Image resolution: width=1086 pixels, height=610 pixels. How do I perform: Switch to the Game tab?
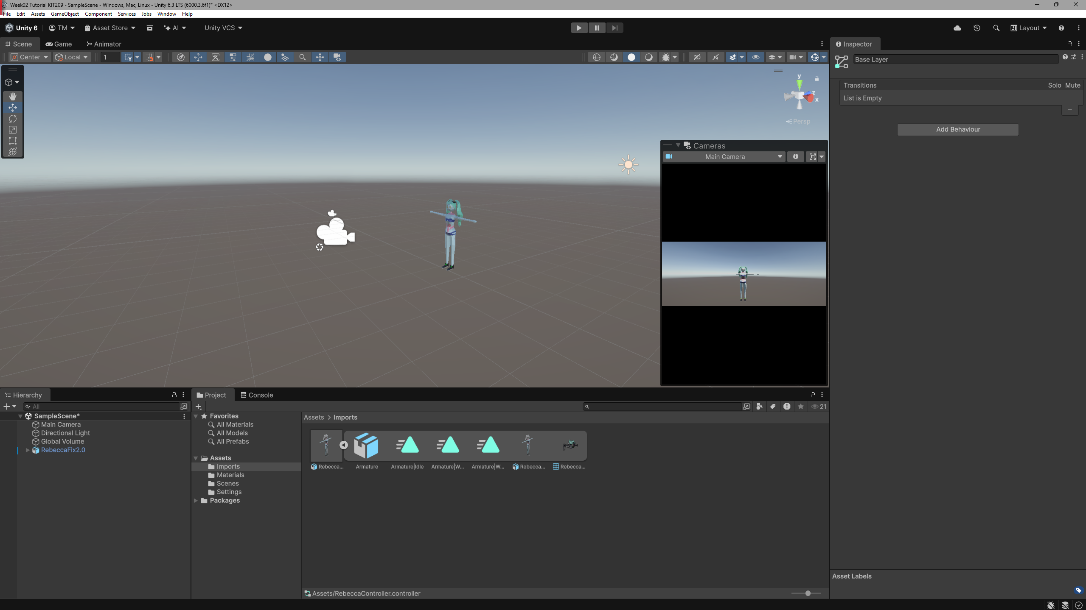tap(59, 44)
